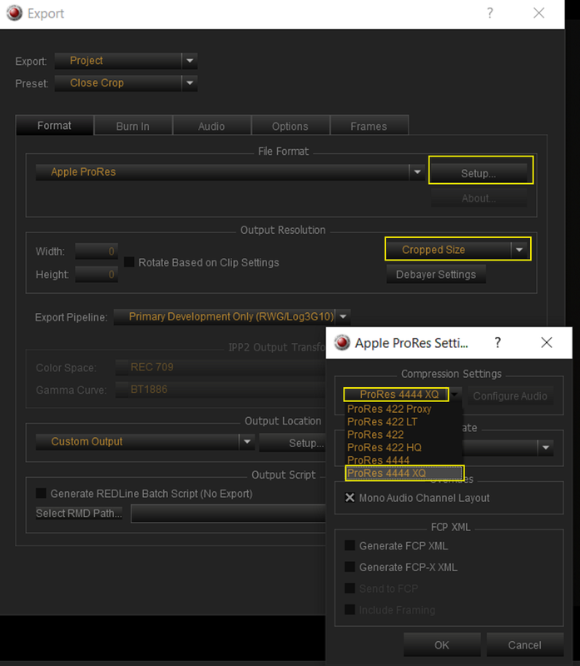Expand the Apple ProRes file format dropdown arrow

[418, 172]
